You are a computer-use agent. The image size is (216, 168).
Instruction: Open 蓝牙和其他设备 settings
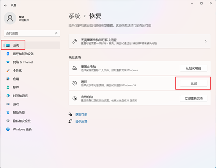pos(32,54)
